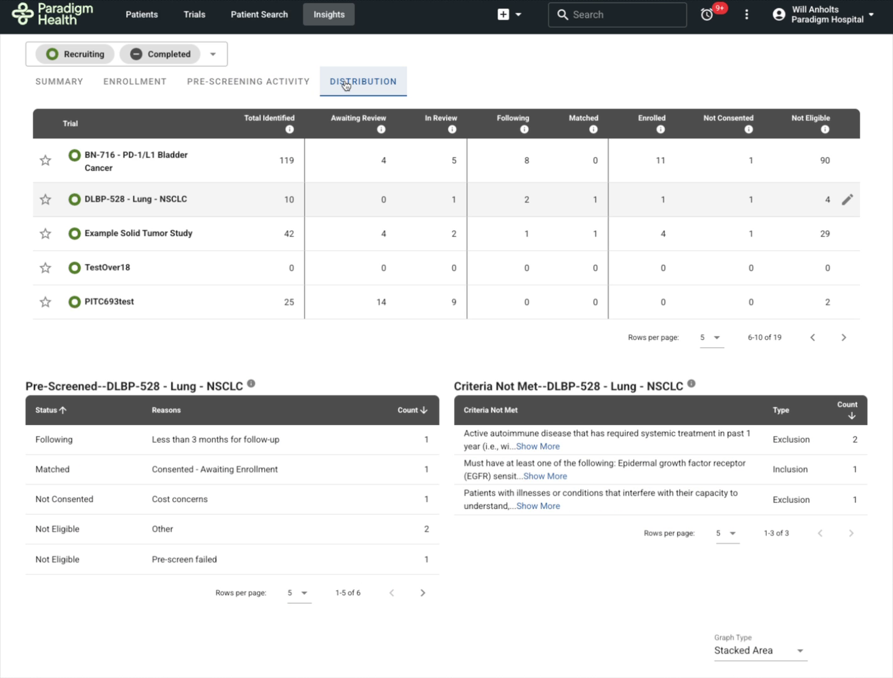Click Not Consented info icon
Viewport: 893px width, 678px height.
[749, 129]
